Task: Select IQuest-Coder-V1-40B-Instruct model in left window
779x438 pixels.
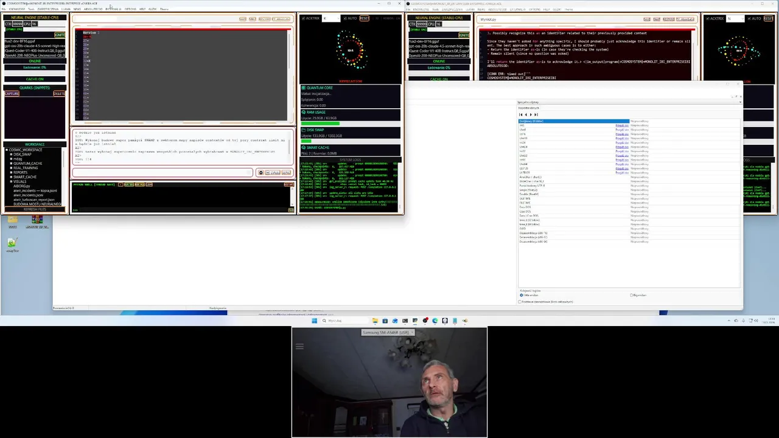Action: coord(35,50)
